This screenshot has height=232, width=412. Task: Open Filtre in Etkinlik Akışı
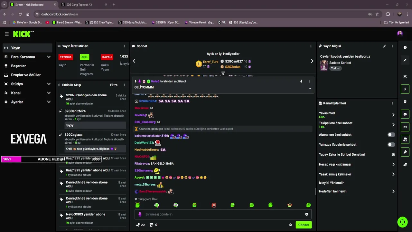pos(114,85)
